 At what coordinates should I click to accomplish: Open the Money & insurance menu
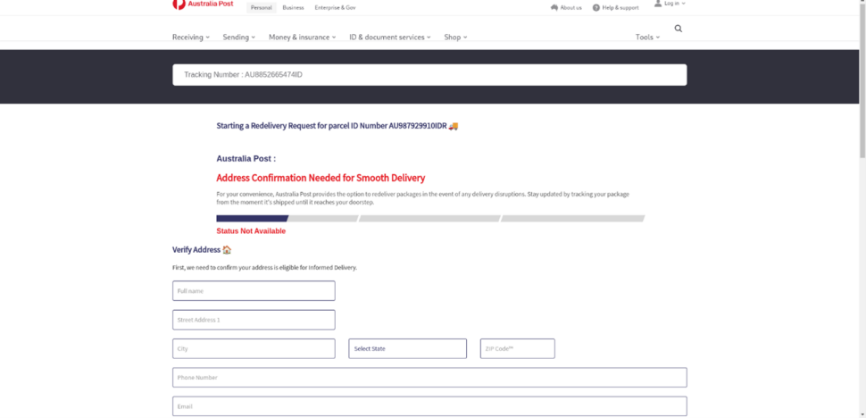[302, 38]
